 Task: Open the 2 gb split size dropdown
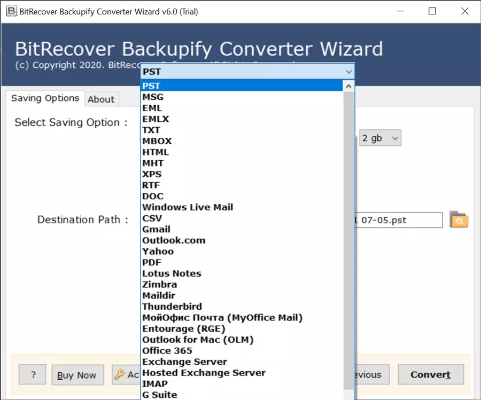380,138
